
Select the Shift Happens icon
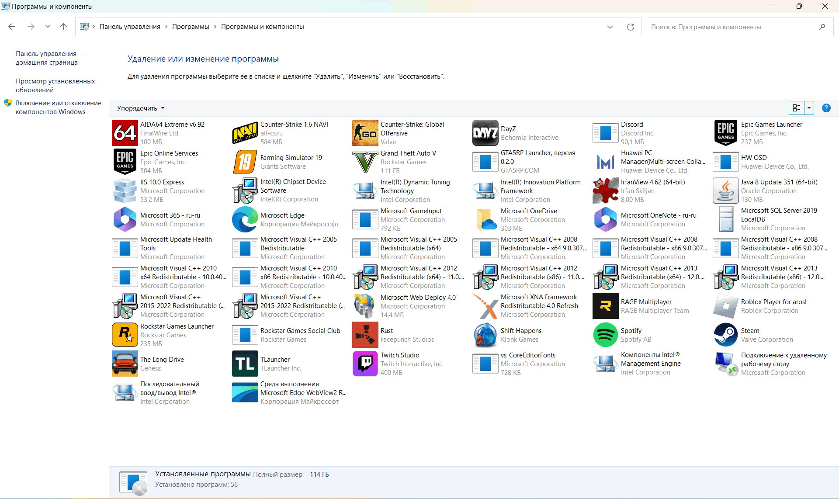click(x=485, y=335)
